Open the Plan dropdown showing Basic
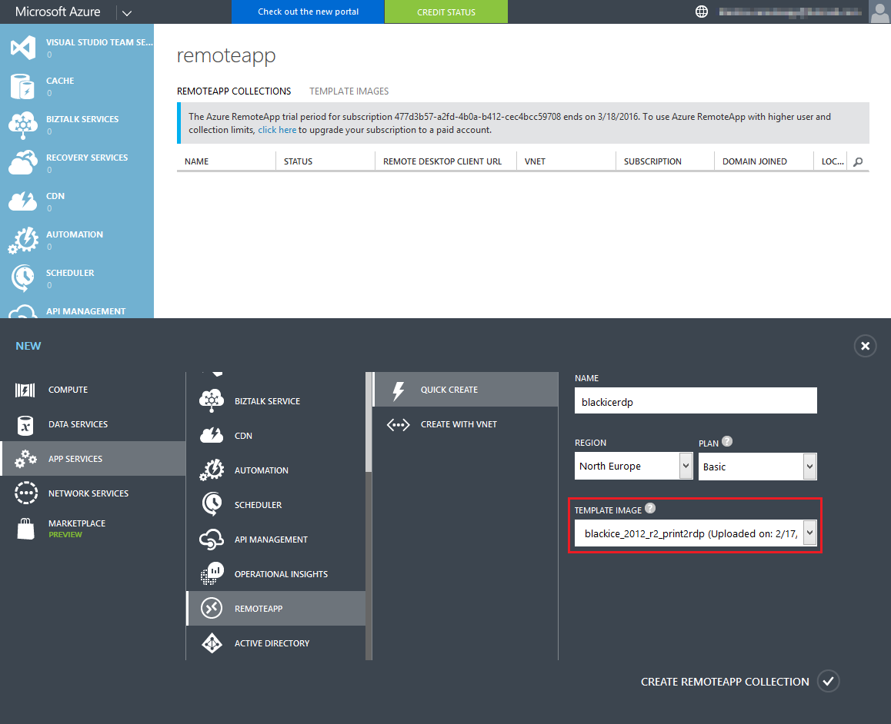891x724 pixels. point(757,467)
